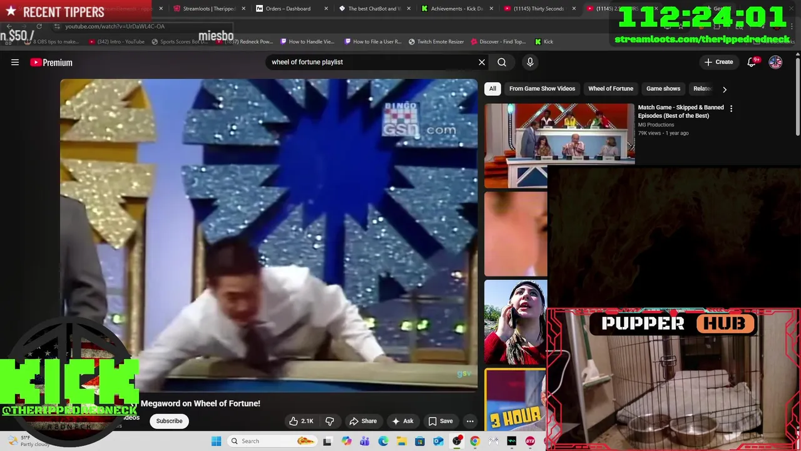Go to YouTube Premium home logo
Image resolution: width=801 pixels, height=451 pixels.
[51, 62]
